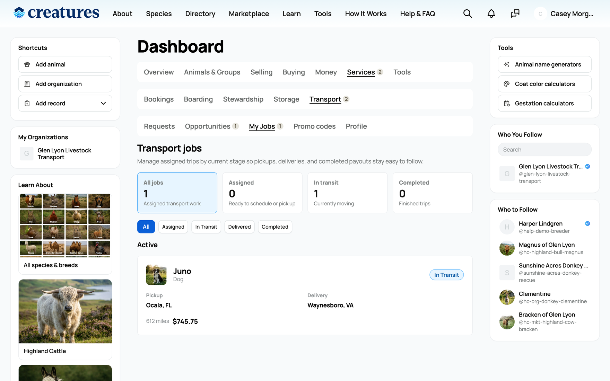Open the transport Profile tab

[x=356, y=126]
